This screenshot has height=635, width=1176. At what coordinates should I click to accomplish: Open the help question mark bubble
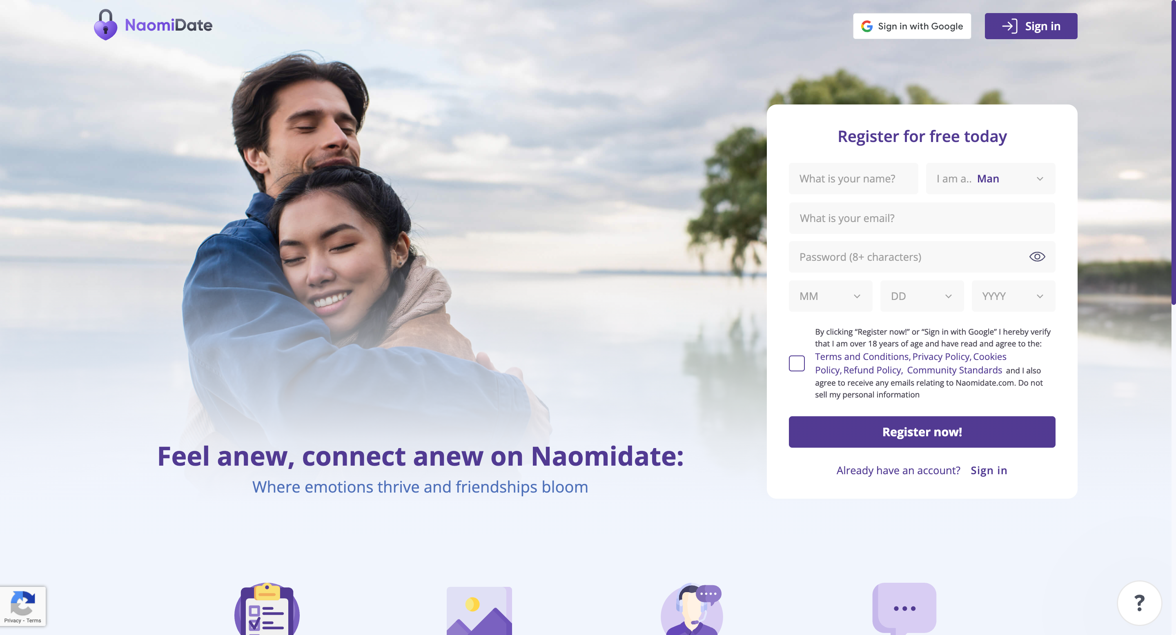coord(1139,603)
